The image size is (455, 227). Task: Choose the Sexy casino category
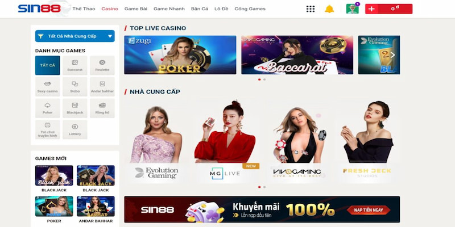click(x=48, y=87)
